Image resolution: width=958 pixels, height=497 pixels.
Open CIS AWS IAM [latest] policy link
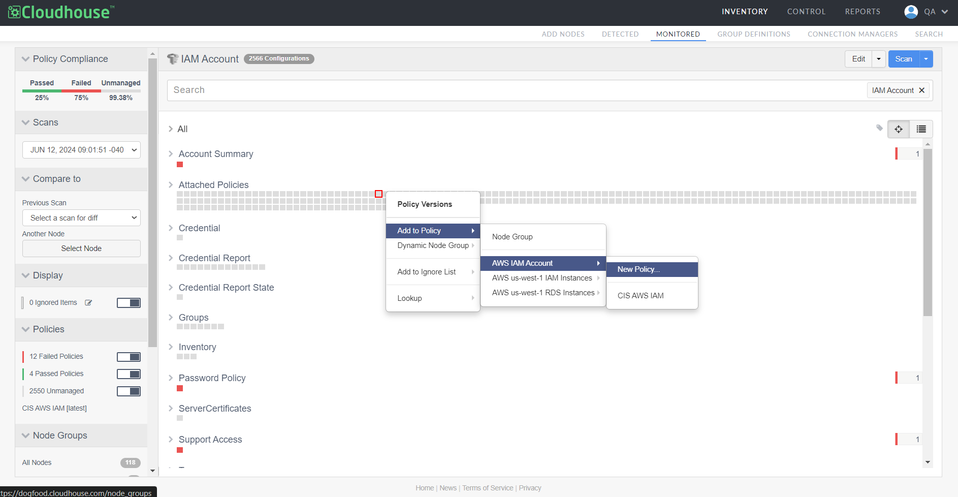54,408
